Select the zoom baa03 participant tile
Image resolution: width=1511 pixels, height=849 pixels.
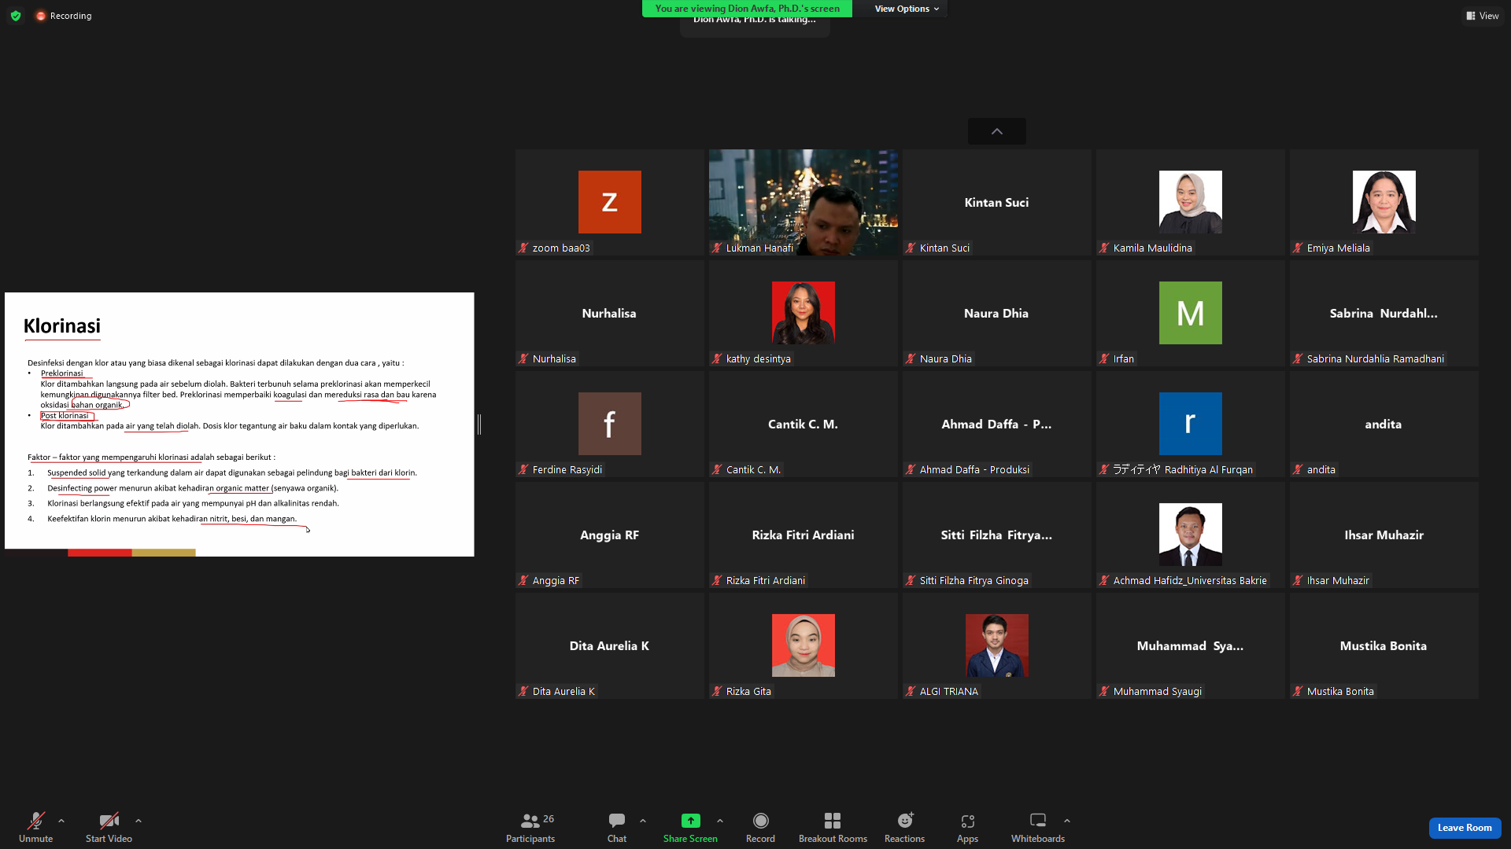pos(610,202)
